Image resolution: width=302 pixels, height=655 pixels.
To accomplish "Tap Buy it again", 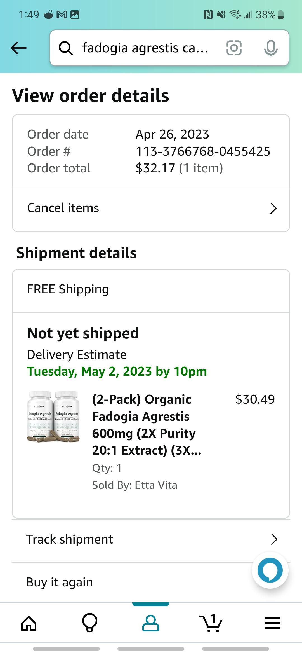I will [60, 582].
